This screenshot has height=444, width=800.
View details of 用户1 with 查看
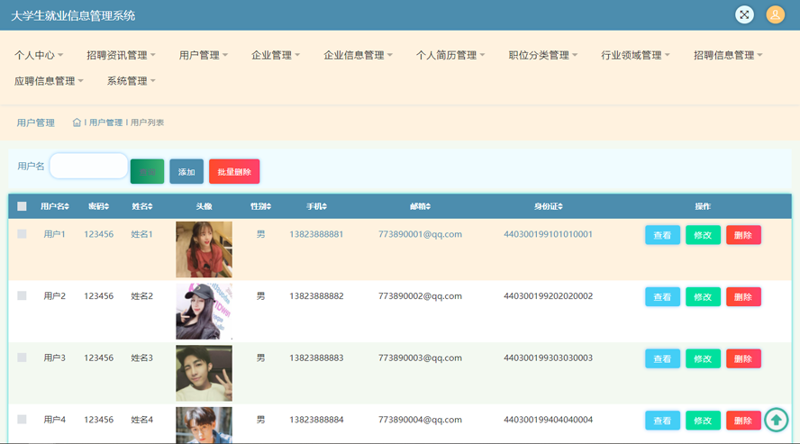point(662,235)
